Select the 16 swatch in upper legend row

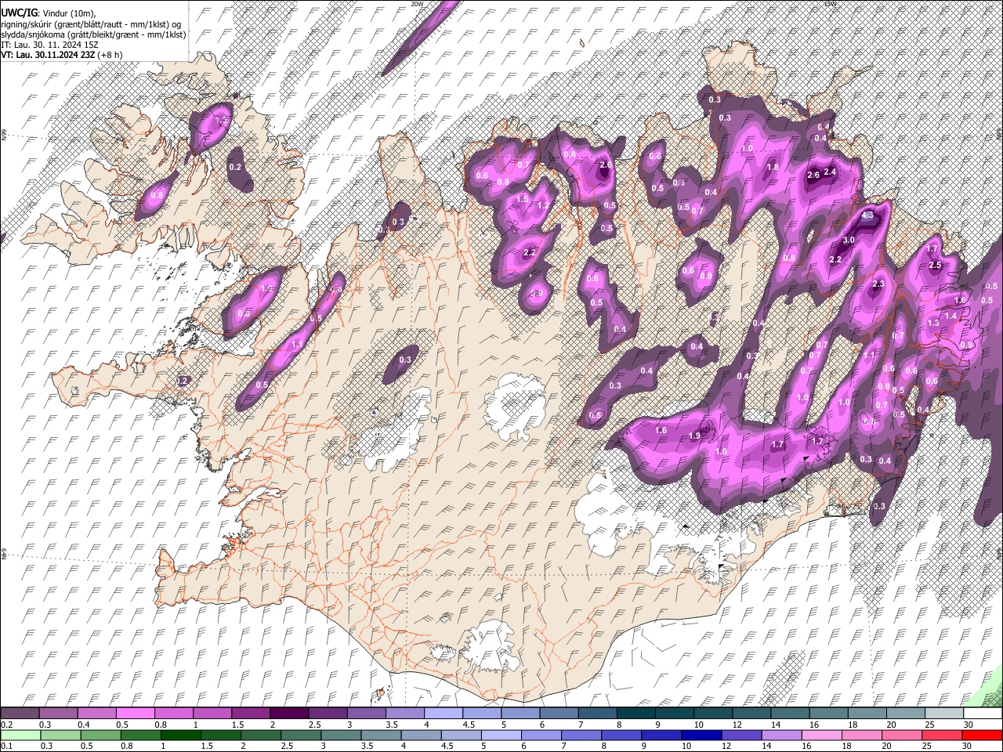(x=829, y=714)
